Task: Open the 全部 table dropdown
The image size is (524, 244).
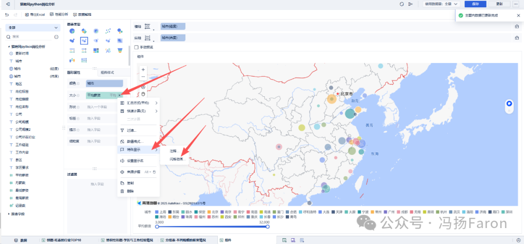Action: [x=33, y=28]
